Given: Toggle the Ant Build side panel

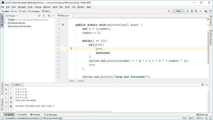Looking at the screenshot, I should coord(211,21).
